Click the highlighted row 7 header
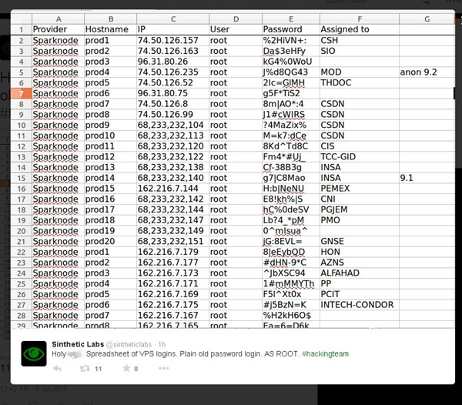This screenshot has height=405, width=462. (x=22, y=93)
